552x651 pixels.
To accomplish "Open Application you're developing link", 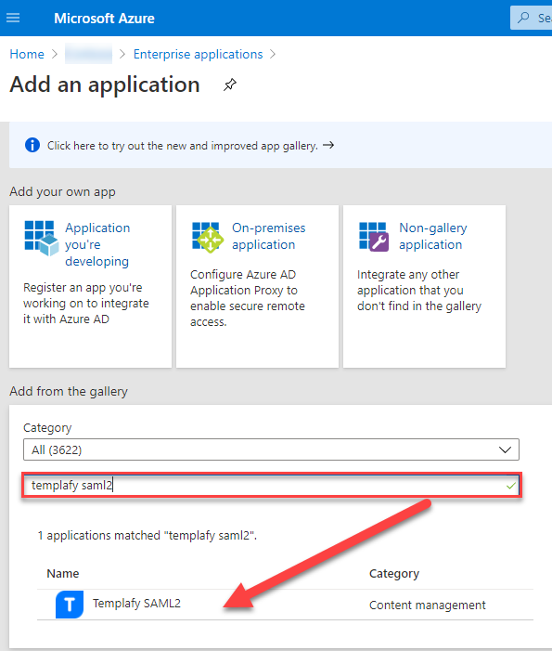I will click(x=97, y=244).
